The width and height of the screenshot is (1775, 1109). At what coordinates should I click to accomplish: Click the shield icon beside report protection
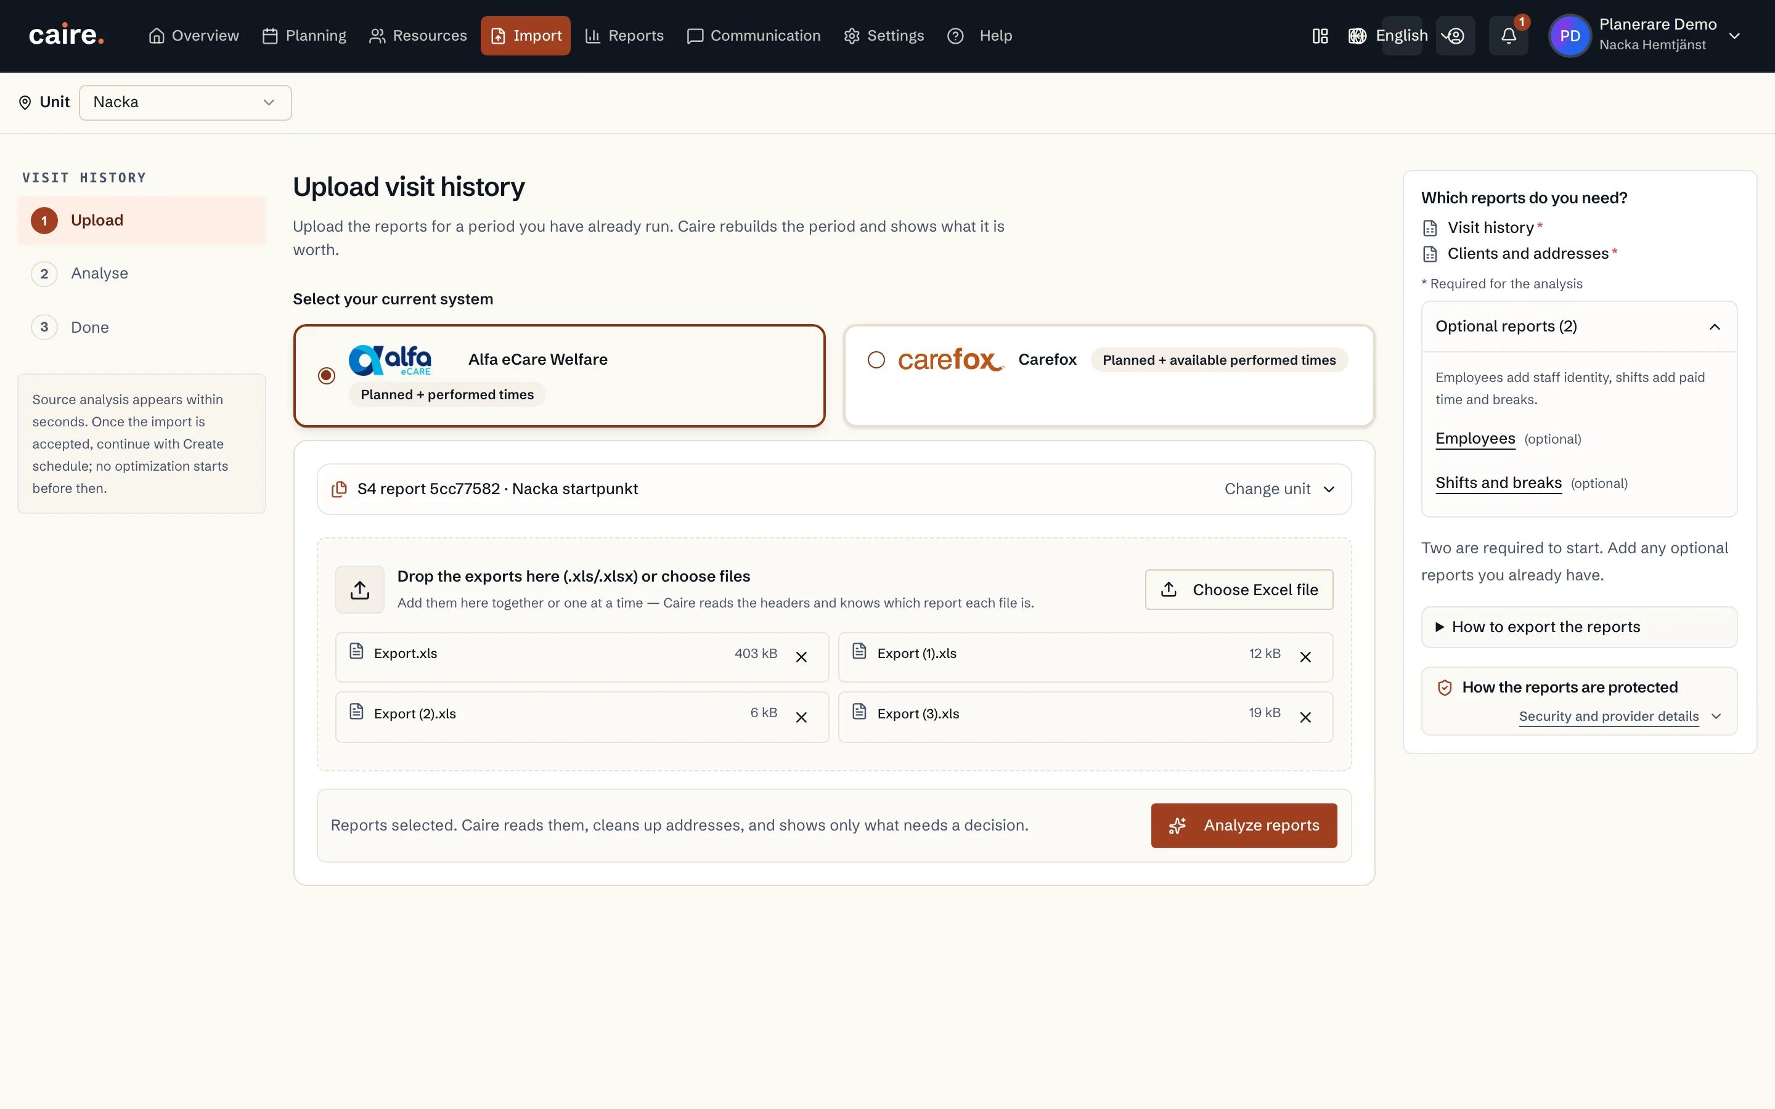pos(1444,688)
